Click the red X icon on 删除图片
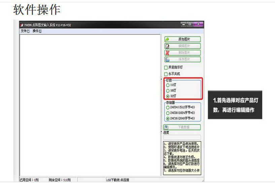 [x=168, y=53]
